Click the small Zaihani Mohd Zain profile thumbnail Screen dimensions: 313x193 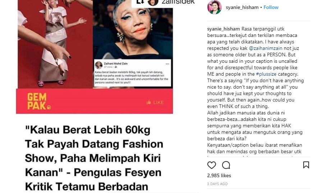(x=98, y=65)
